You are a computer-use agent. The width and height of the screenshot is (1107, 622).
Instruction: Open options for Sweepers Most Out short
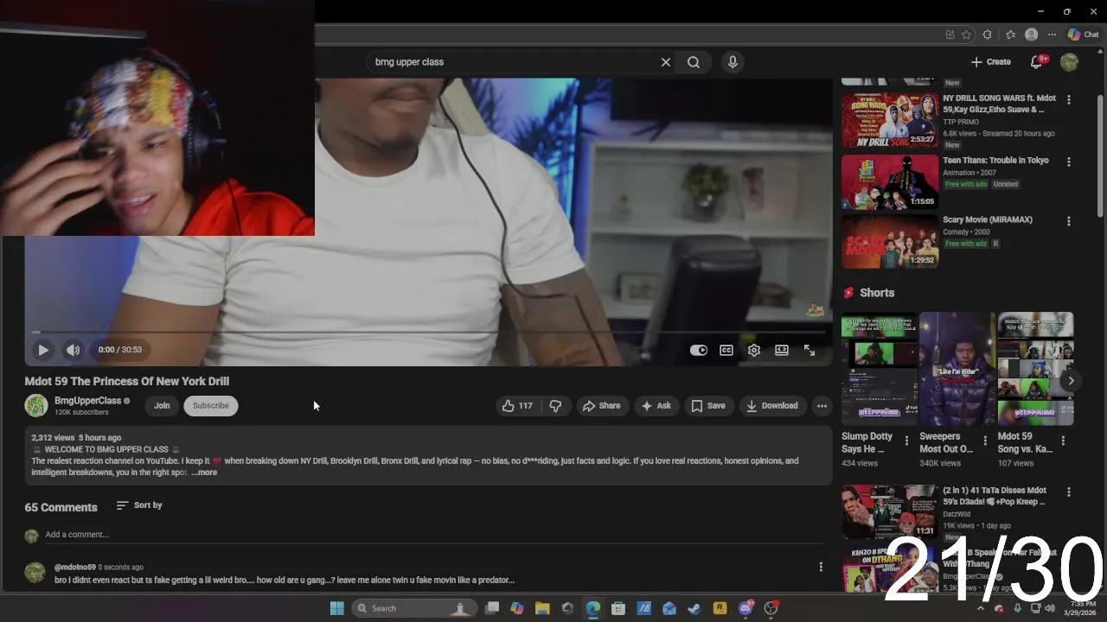(985, 441)
